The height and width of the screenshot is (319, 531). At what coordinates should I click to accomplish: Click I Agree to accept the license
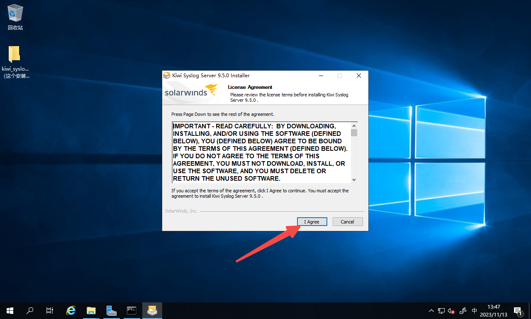coord(312,222)
